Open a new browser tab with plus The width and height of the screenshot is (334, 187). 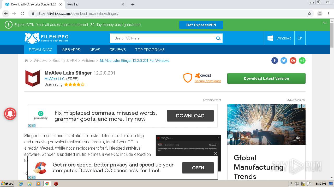click(x=133, y=4)
